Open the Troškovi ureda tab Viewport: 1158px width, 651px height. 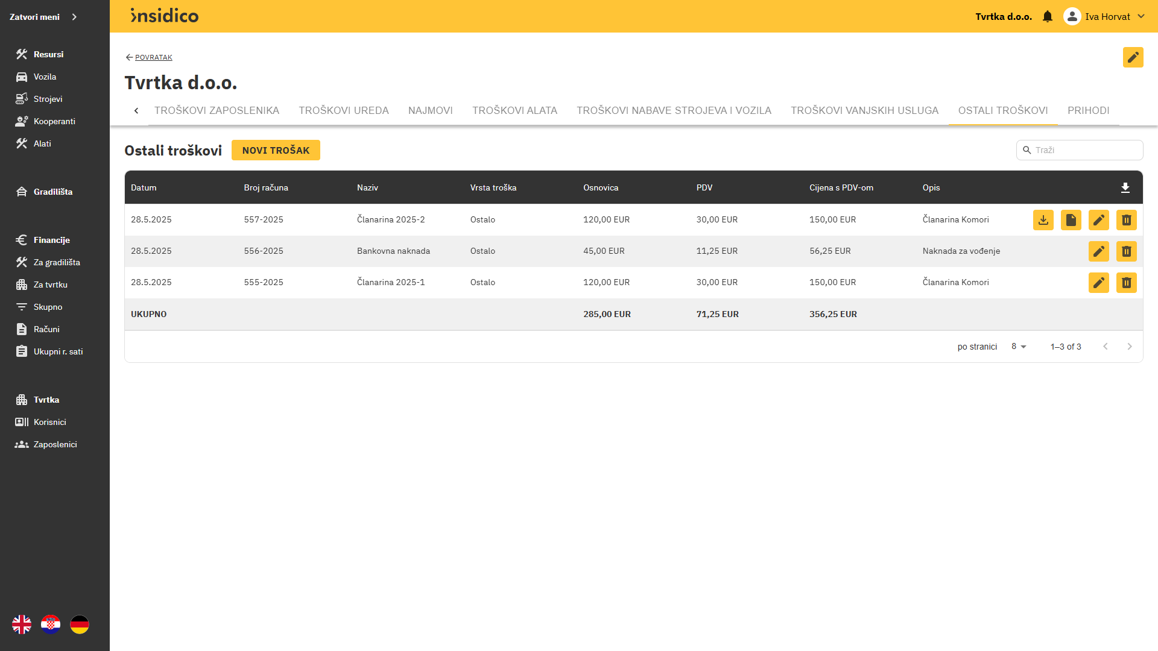click(x=343, y=110)
